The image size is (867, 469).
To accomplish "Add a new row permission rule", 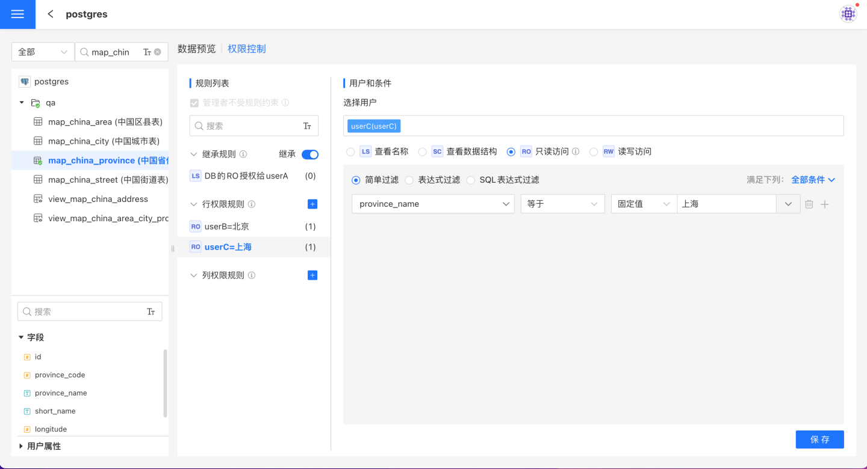I will pos(312,204).
